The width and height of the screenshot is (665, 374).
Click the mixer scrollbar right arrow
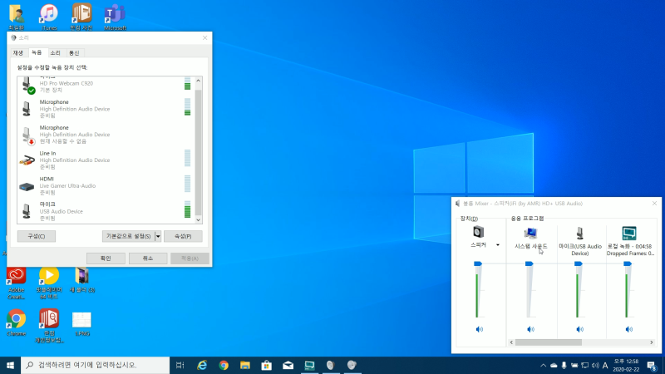pyautogui.click(x=652, y=342)
